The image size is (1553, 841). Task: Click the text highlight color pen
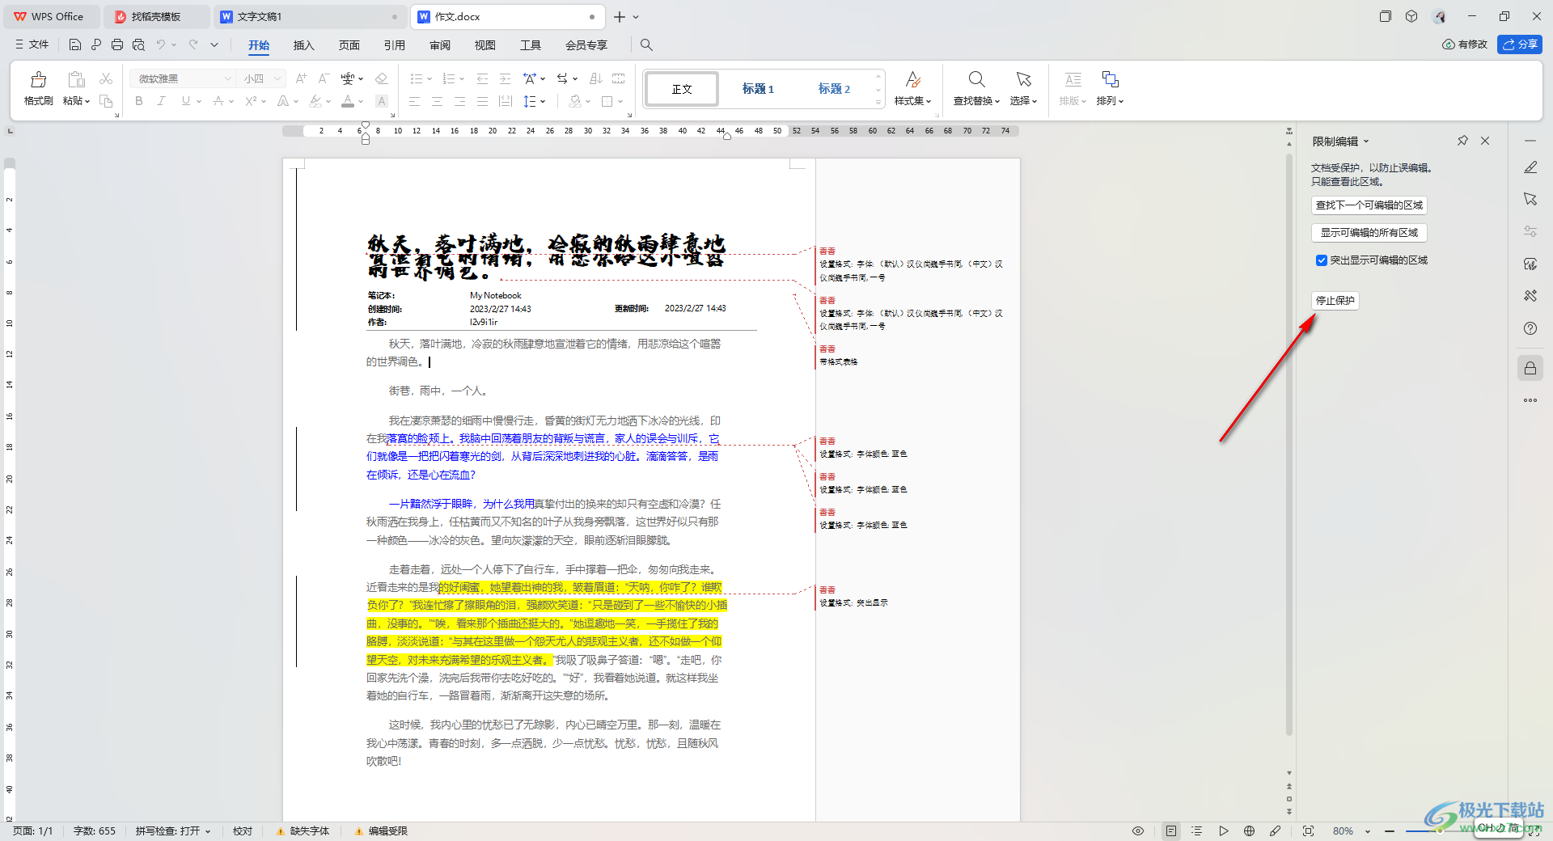(315, 101)
